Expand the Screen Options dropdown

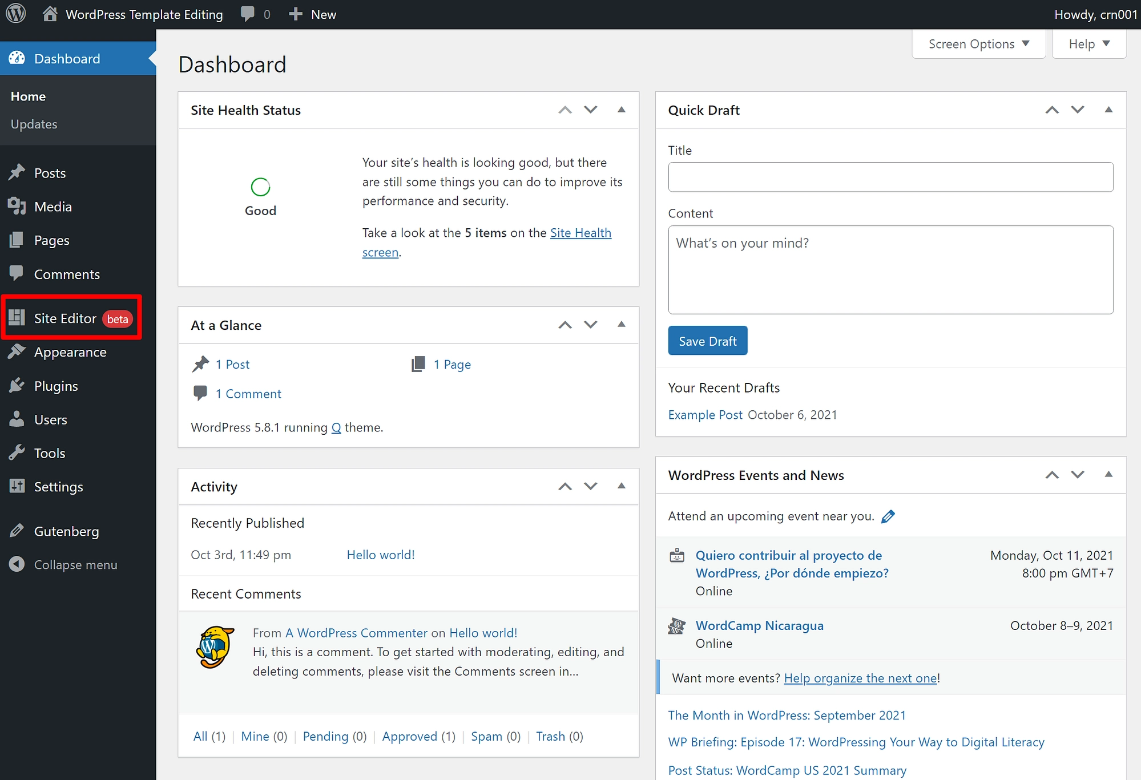coord(978,42)
